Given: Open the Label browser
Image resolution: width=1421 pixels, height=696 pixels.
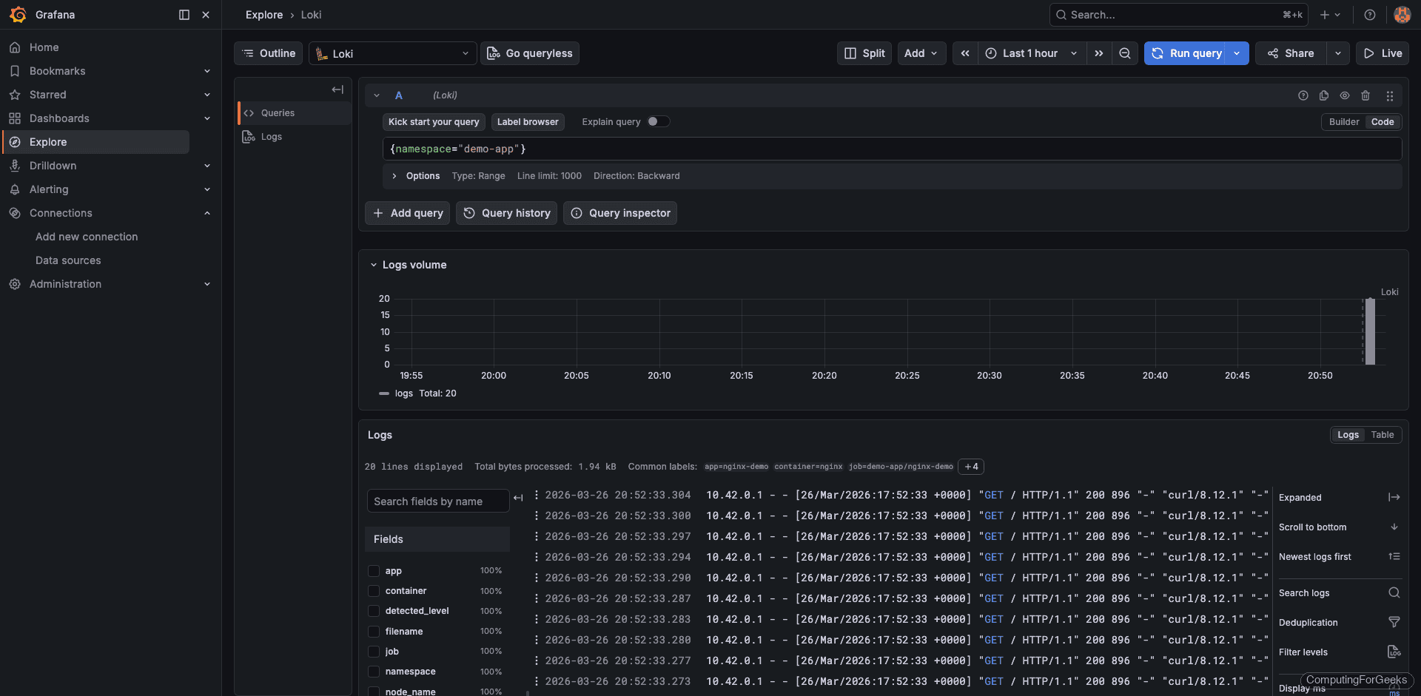Looking at the screenshot, I should [528, 121].
